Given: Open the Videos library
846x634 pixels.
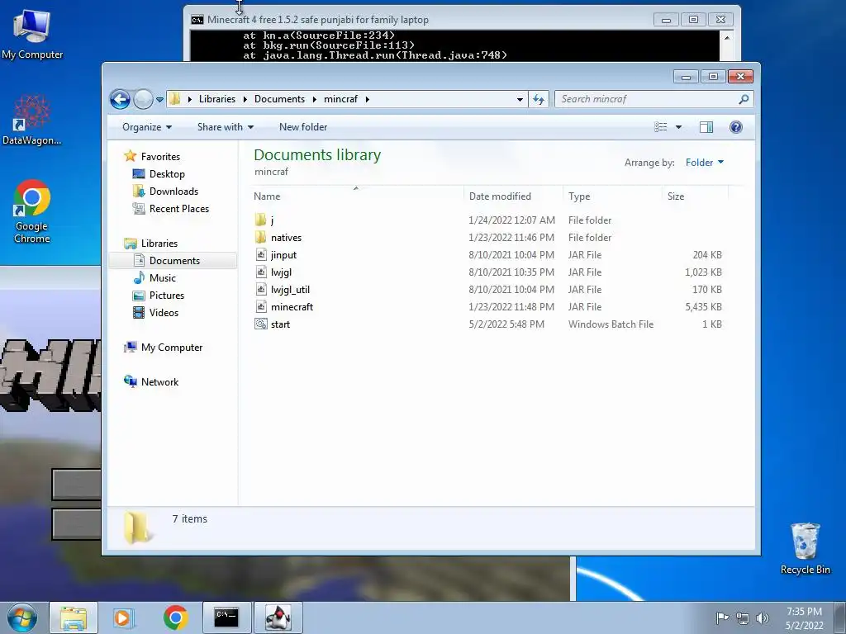Looking at the screenshot, I should point(164,313).
